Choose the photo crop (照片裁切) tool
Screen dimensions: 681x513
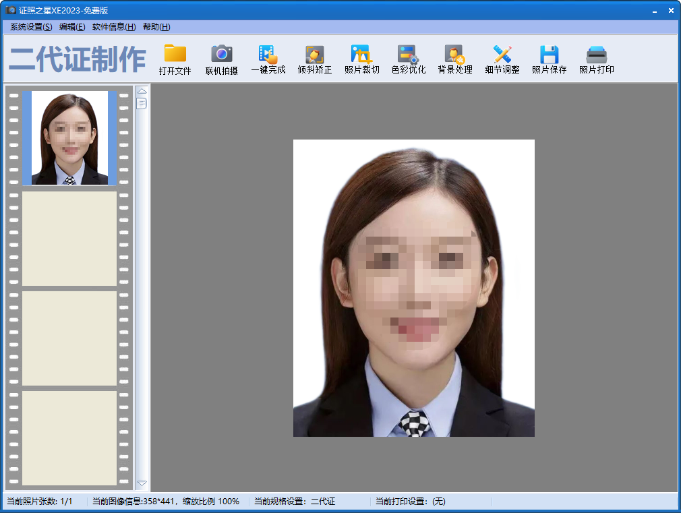tap(361, 55)
